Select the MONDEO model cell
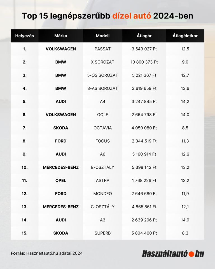 pyautogui.click(x=102, y=194)
